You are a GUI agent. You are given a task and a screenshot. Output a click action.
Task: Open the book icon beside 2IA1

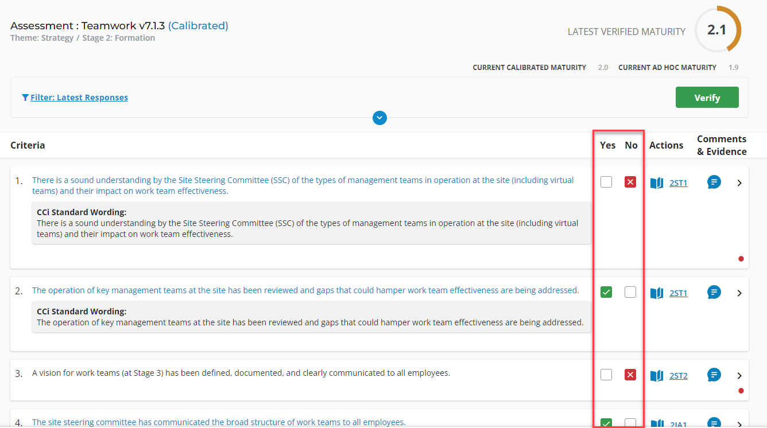[656, 425]
